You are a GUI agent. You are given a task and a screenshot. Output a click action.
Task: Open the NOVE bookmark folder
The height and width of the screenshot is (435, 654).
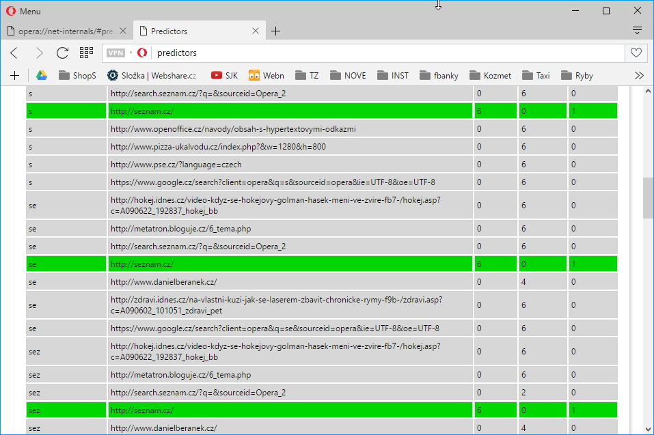(348, 75)
